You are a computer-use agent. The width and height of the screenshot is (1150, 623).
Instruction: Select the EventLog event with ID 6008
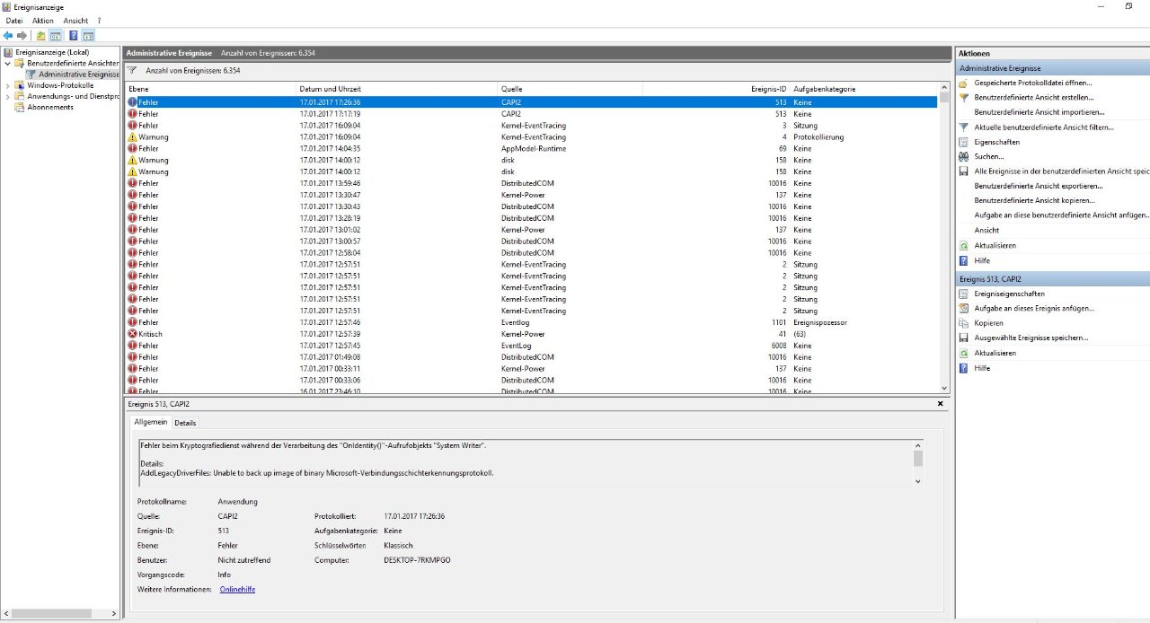coord(532,346)
